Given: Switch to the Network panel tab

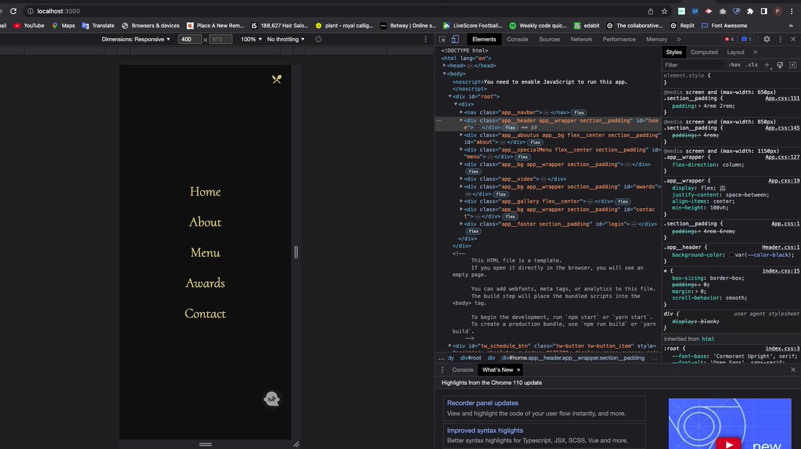Looking at the screenshot, I should 581,39.
